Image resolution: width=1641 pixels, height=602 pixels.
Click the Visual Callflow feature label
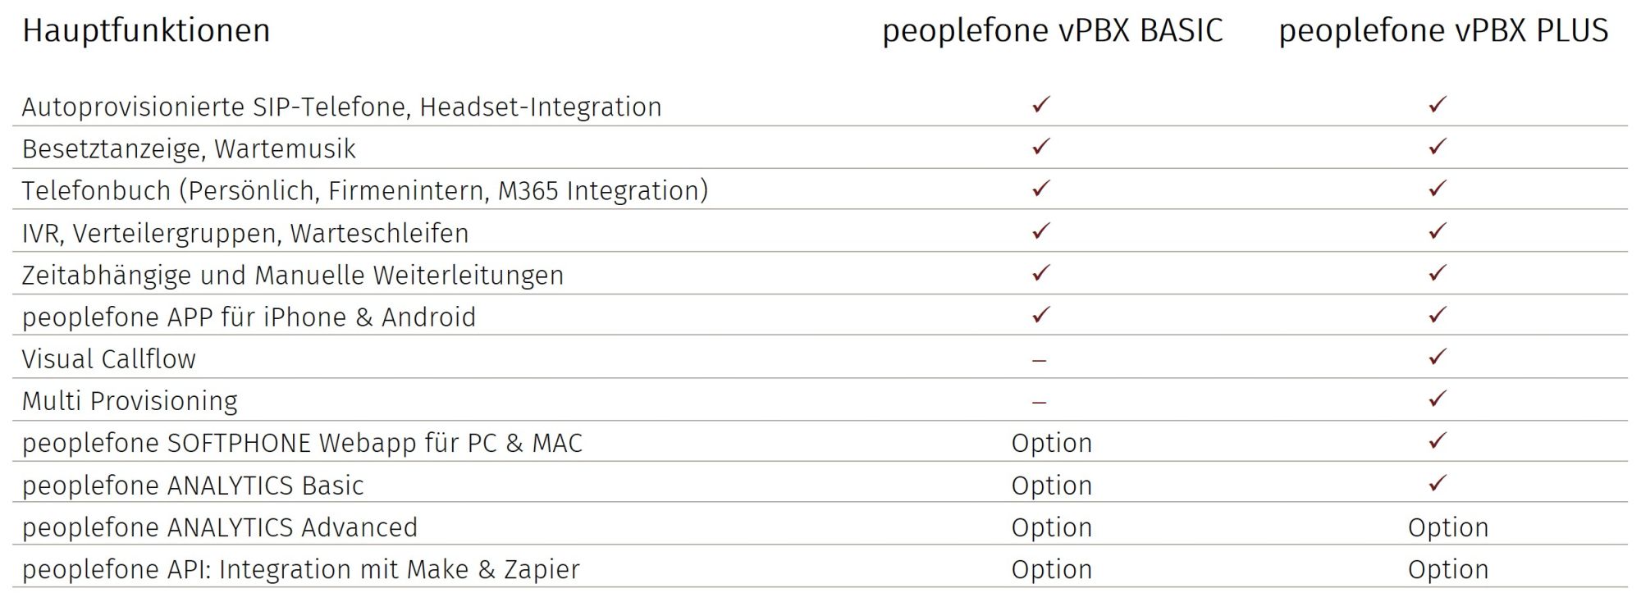point(109,359)
